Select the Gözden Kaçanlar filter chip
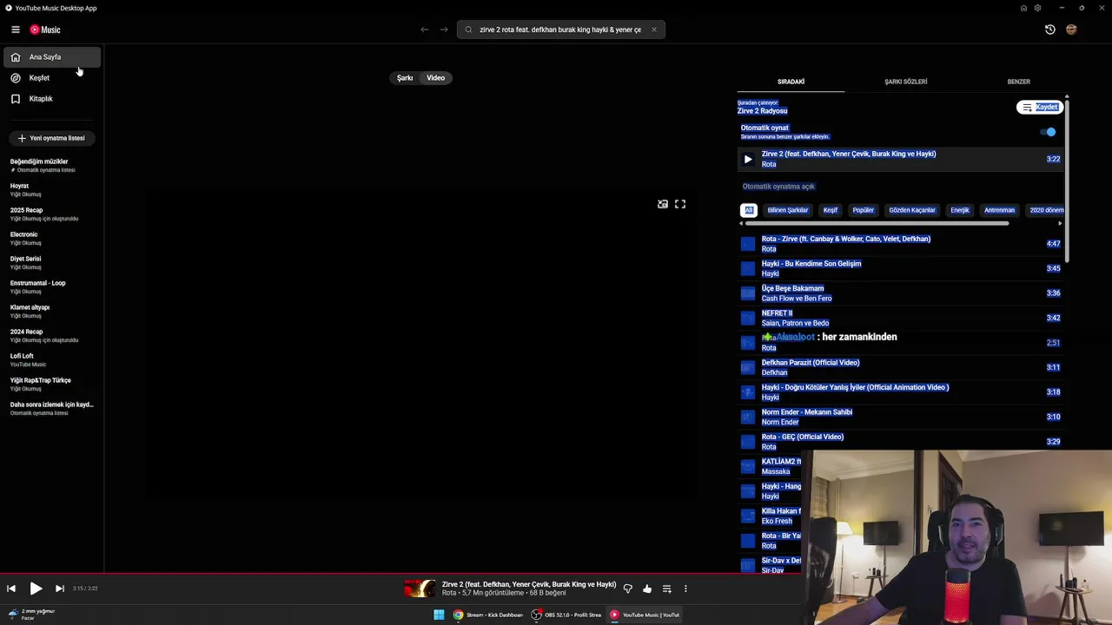The image size is (1112, 625). click(912, 210)
